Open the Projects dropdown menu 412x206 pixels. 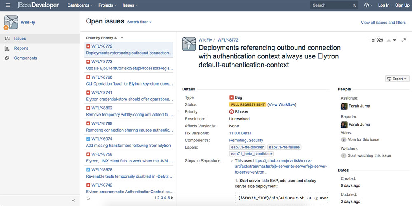click(108, 5)
